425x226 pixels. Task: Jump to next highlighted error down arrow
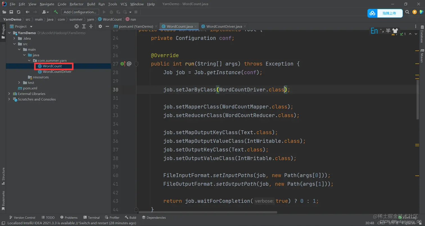(x=416, y=34)
